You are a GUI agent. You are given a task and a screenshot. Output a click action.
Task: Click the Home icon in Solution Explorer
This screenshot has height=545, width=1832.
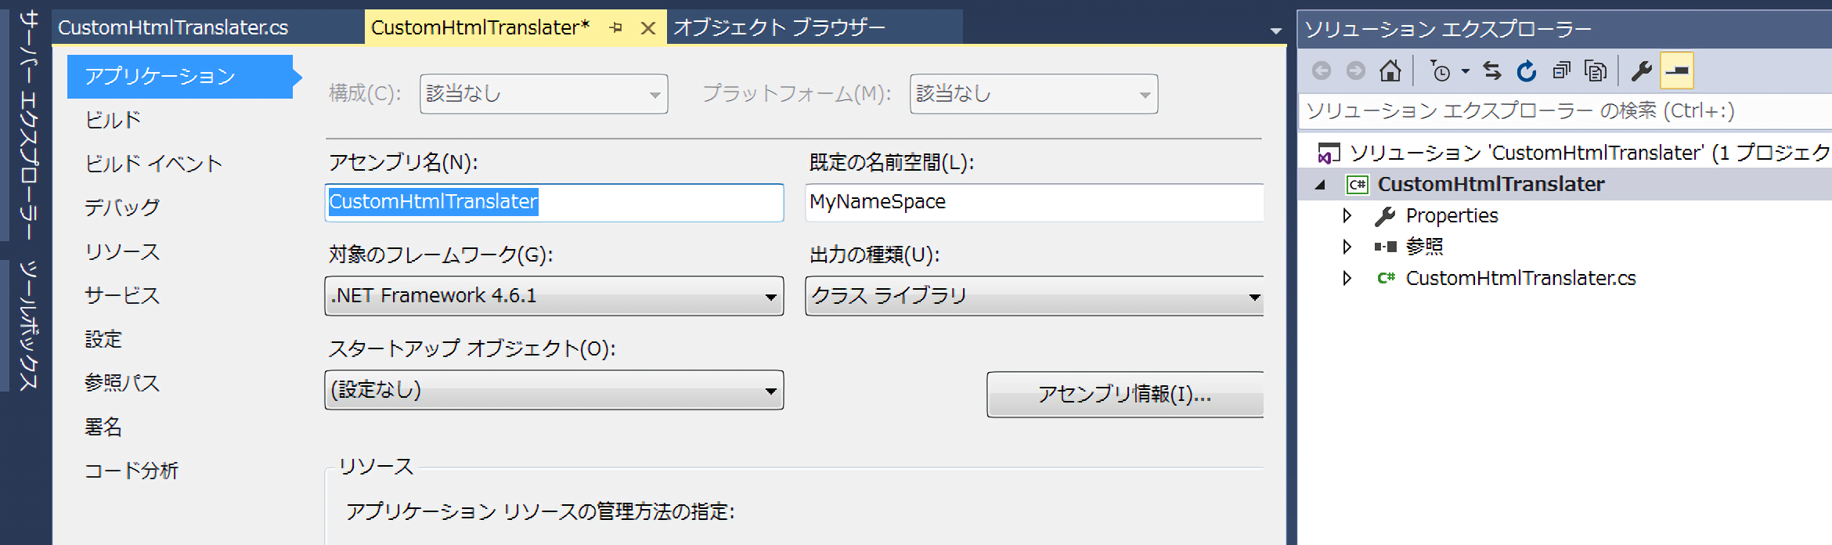point(1390,71)
